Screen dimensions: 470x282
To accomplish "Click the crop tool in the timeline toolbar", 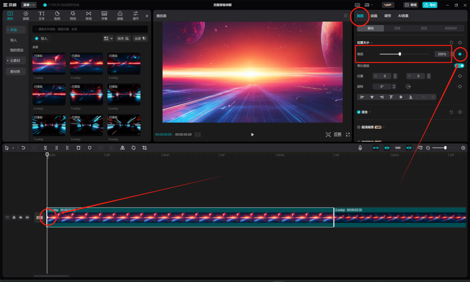I will pos(144,148).
